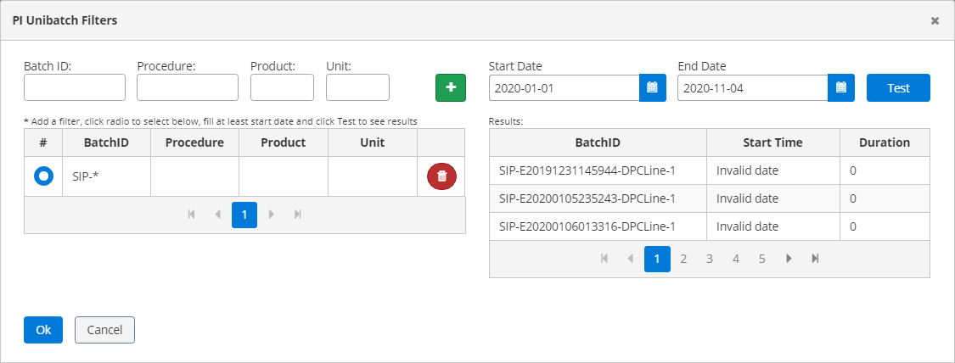The width and height of the screenshot is (955, 363).
Task: Click into the Procedure text field
Action: point(188,87)
